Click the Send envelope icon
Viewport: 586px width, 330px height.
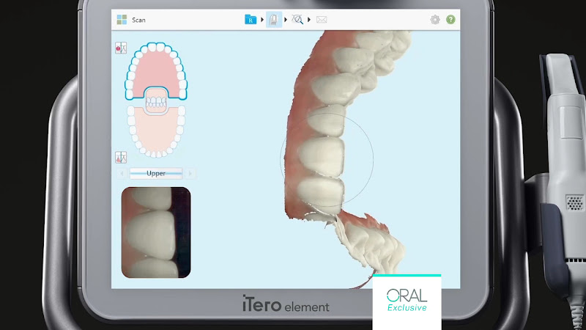[x=322, y=20]
